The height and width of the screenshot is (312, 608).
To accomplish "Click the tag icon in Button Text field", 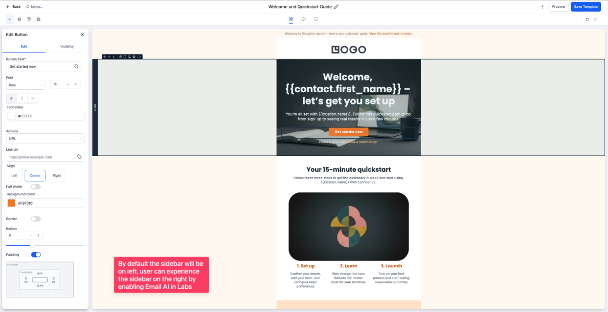I will (76, 66).
